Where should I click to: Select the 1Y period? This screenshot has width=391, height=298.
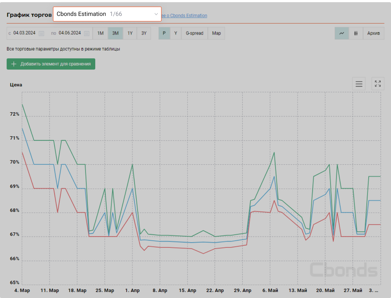[130, 33]
